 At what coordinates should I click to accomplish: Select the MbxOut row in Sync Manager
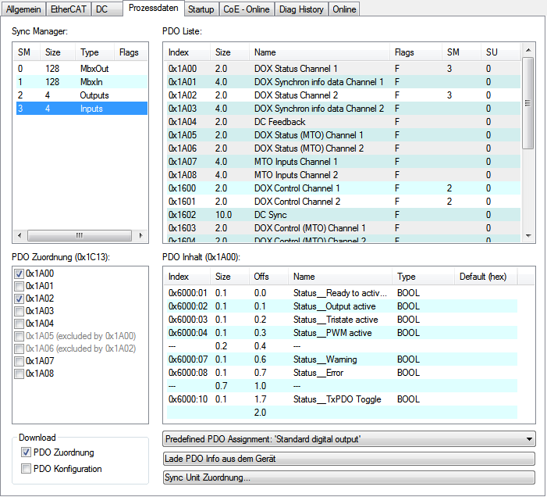point(82,69)
